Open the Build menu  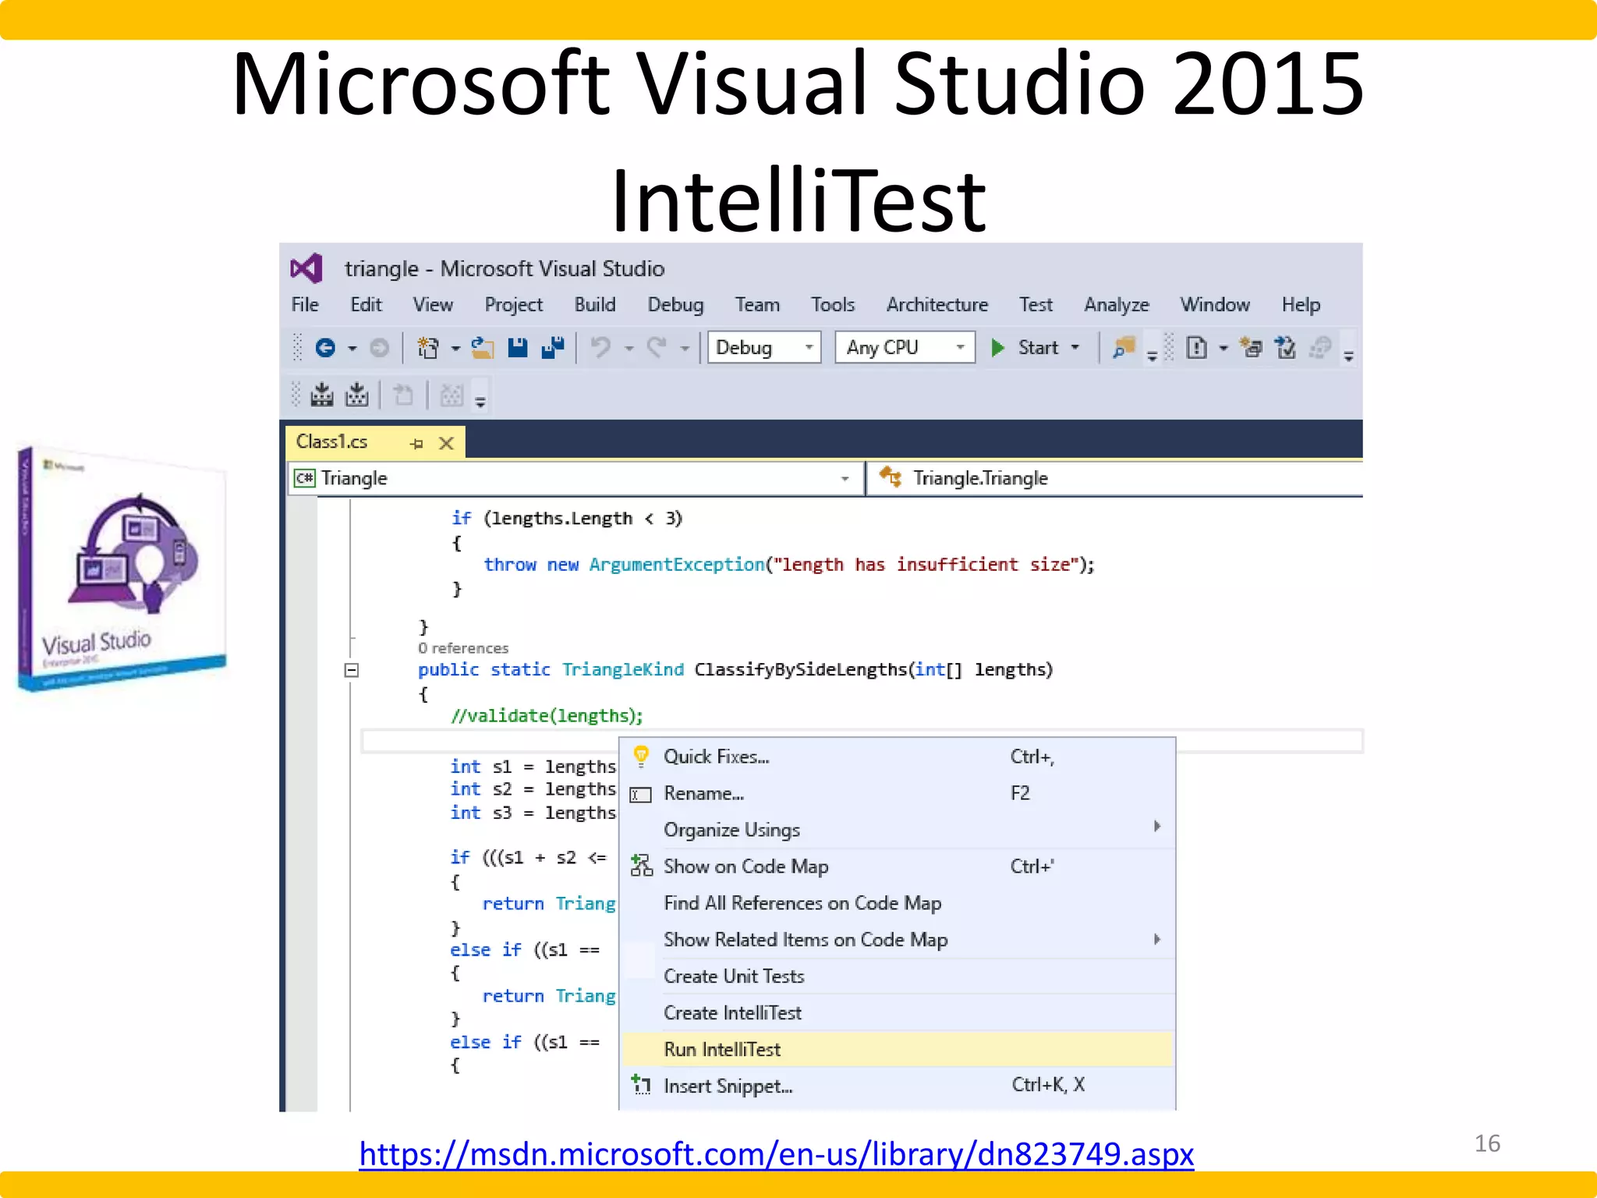(x=595, y=305)
